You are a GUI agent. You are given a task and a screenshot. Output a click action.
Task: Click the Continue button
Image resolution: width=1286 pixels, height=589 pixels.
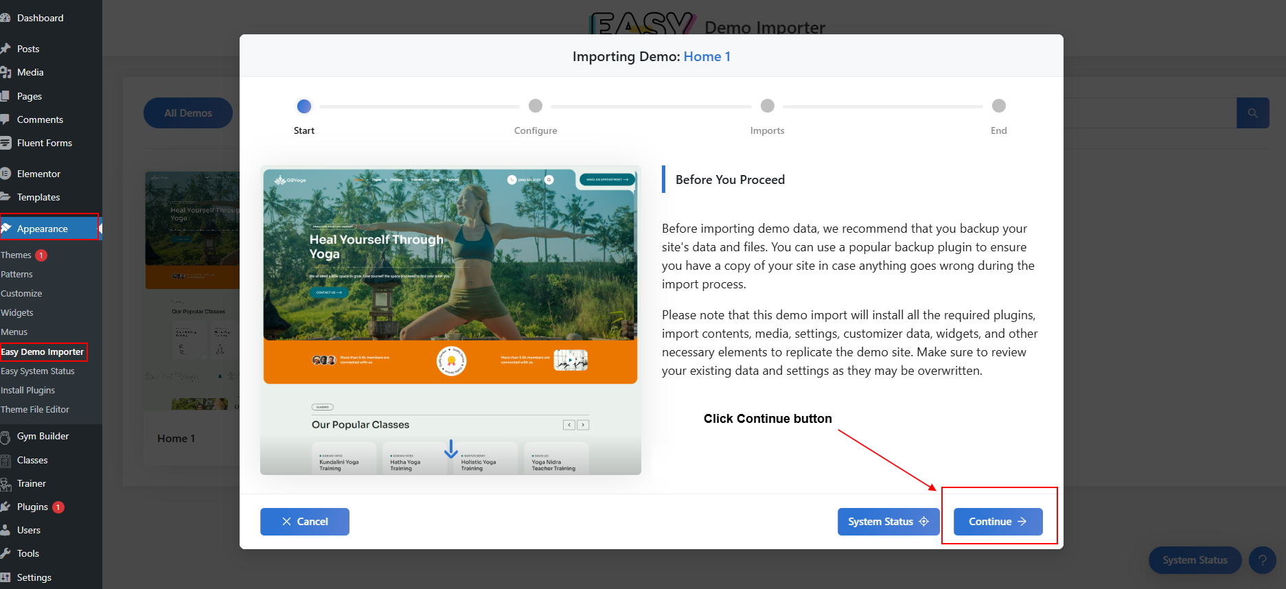[x=998, y=522]
